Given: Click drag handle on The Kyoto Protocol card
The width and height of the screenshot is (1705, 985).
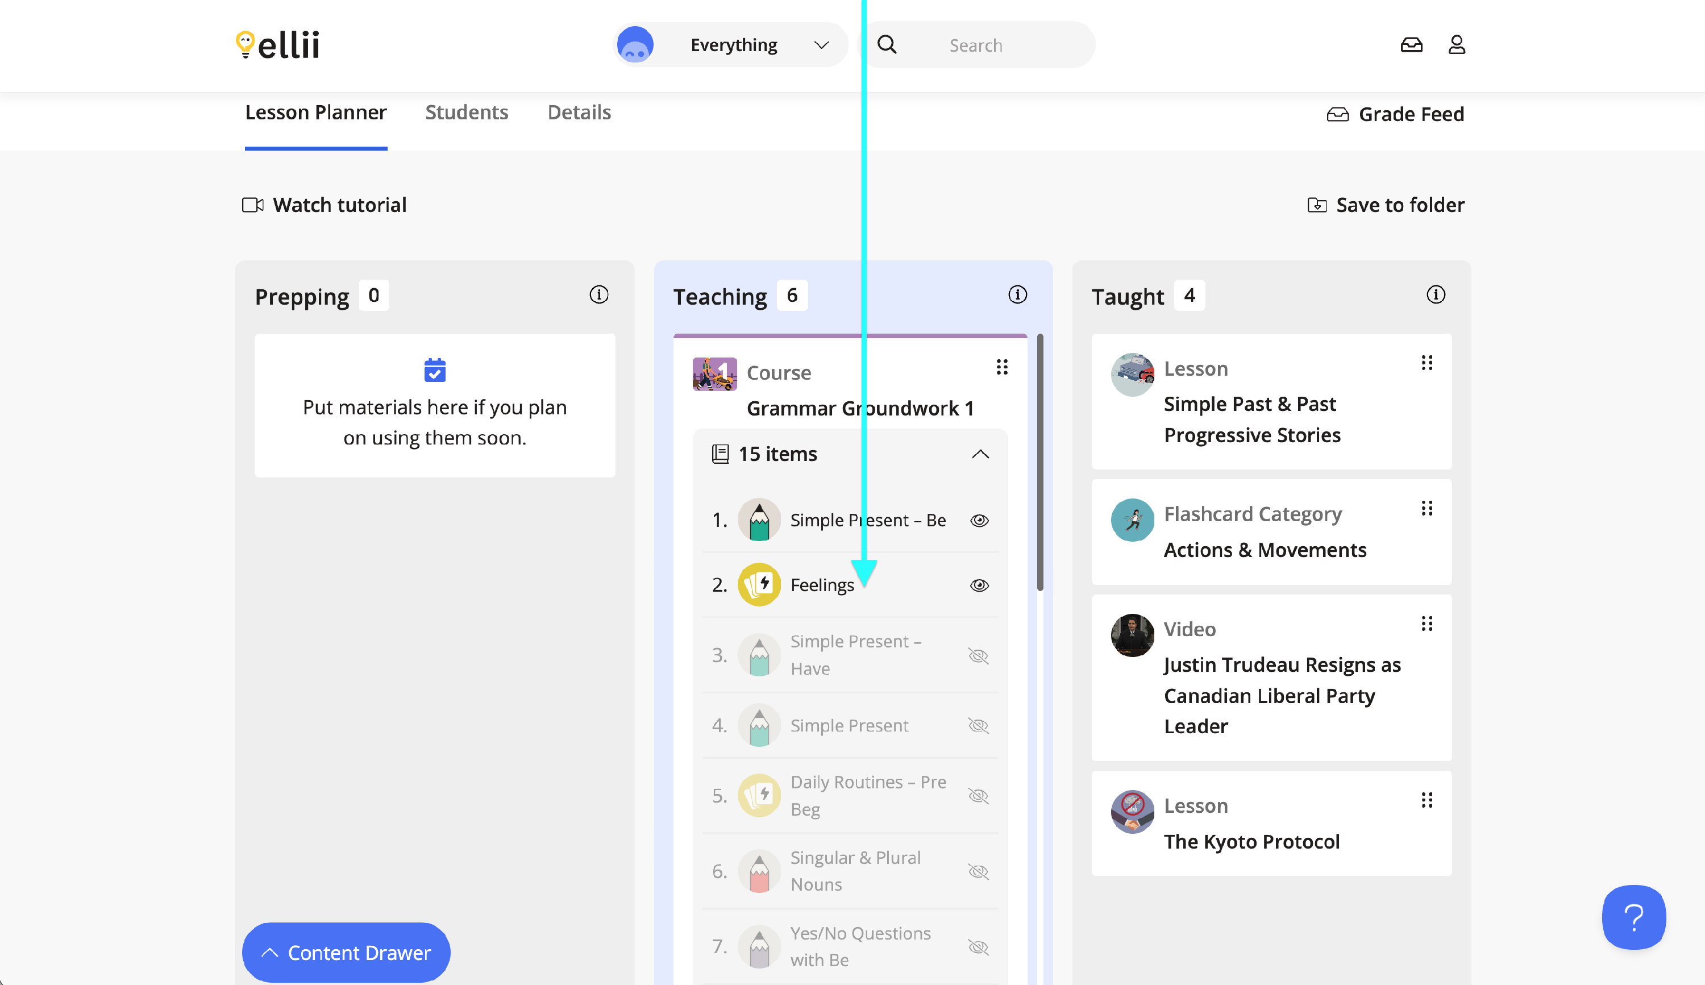Looking at the screenshot, I should coord(1427,801).
